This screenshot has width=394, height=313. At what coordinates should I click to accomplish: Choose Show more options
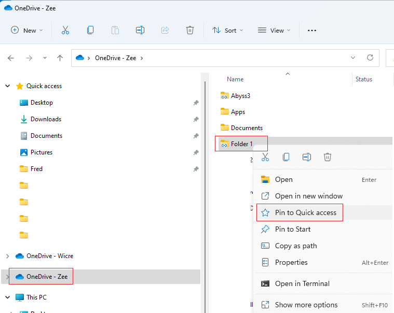point(324,305)
